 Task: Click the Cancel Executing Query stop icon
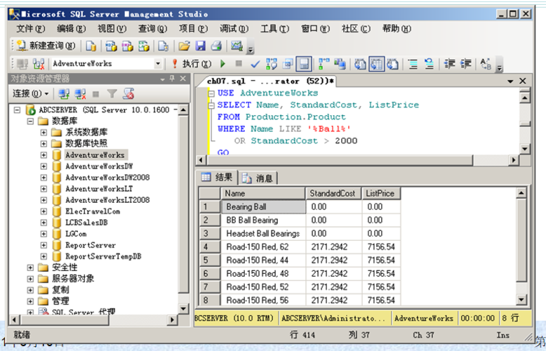coord(239,64)
